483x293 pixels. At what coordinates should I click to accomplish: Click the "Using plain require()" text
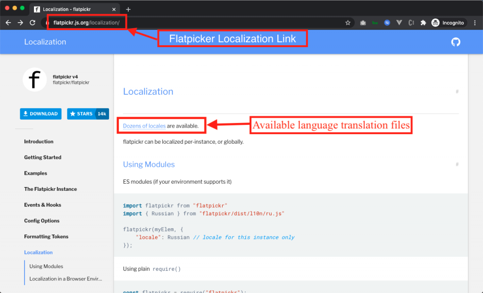152,269
